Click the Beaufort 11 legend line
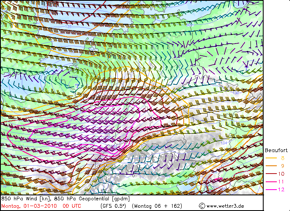 [x=271, y=182]
